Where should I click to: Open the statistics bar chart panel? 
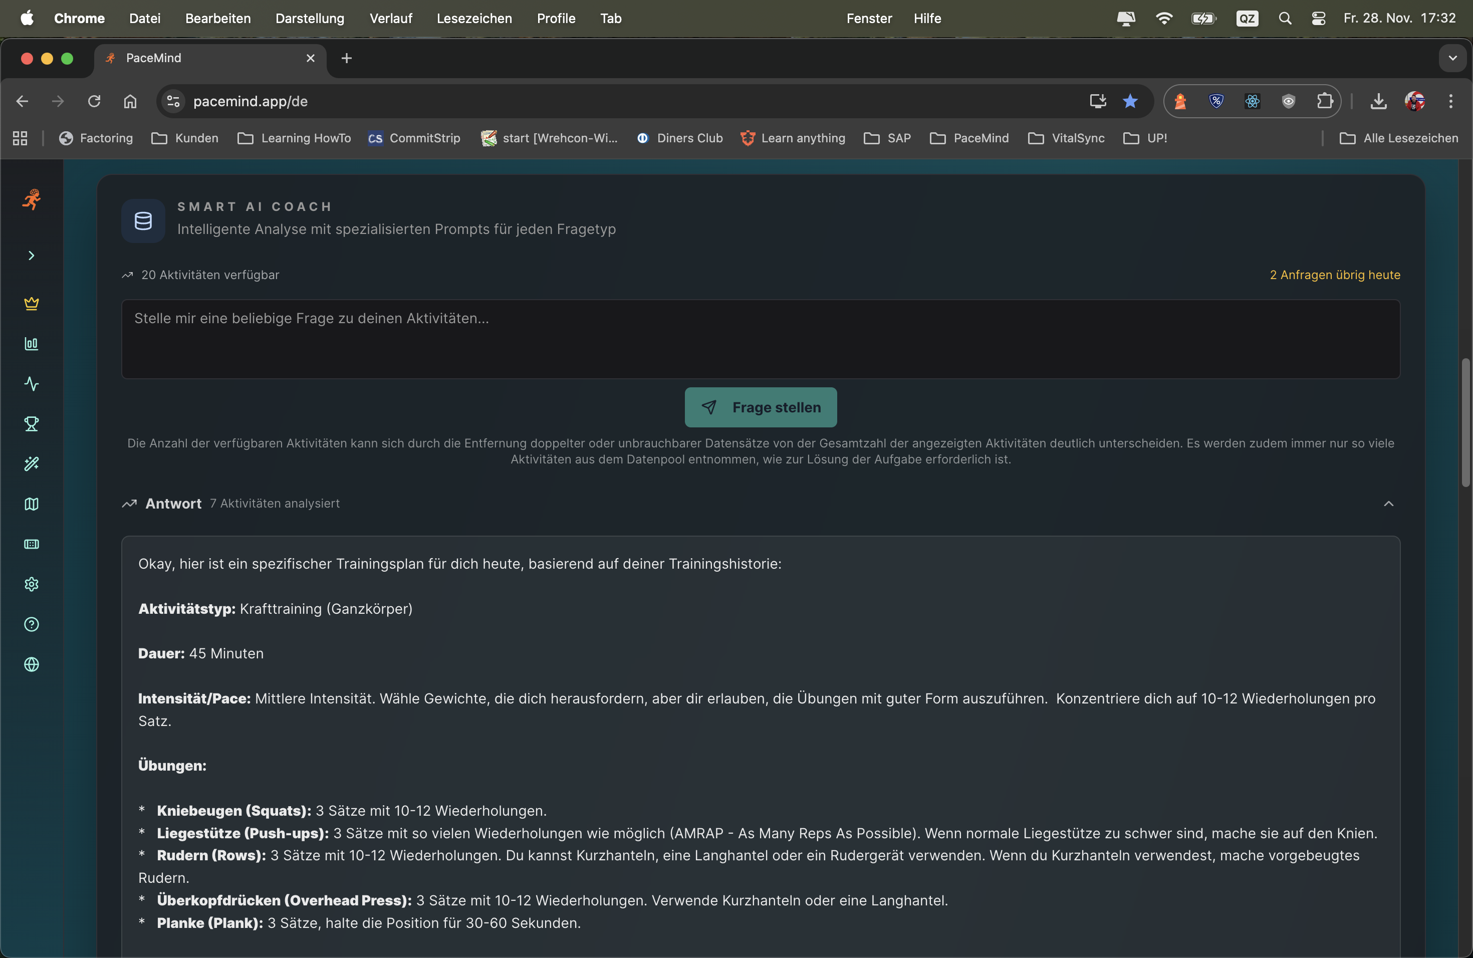coord(31,344)
